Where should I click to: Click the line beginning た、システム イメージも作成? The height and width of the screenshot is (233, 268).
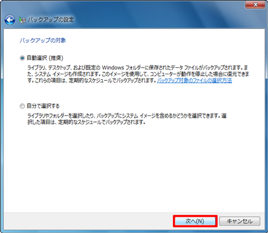coord(138,74)
